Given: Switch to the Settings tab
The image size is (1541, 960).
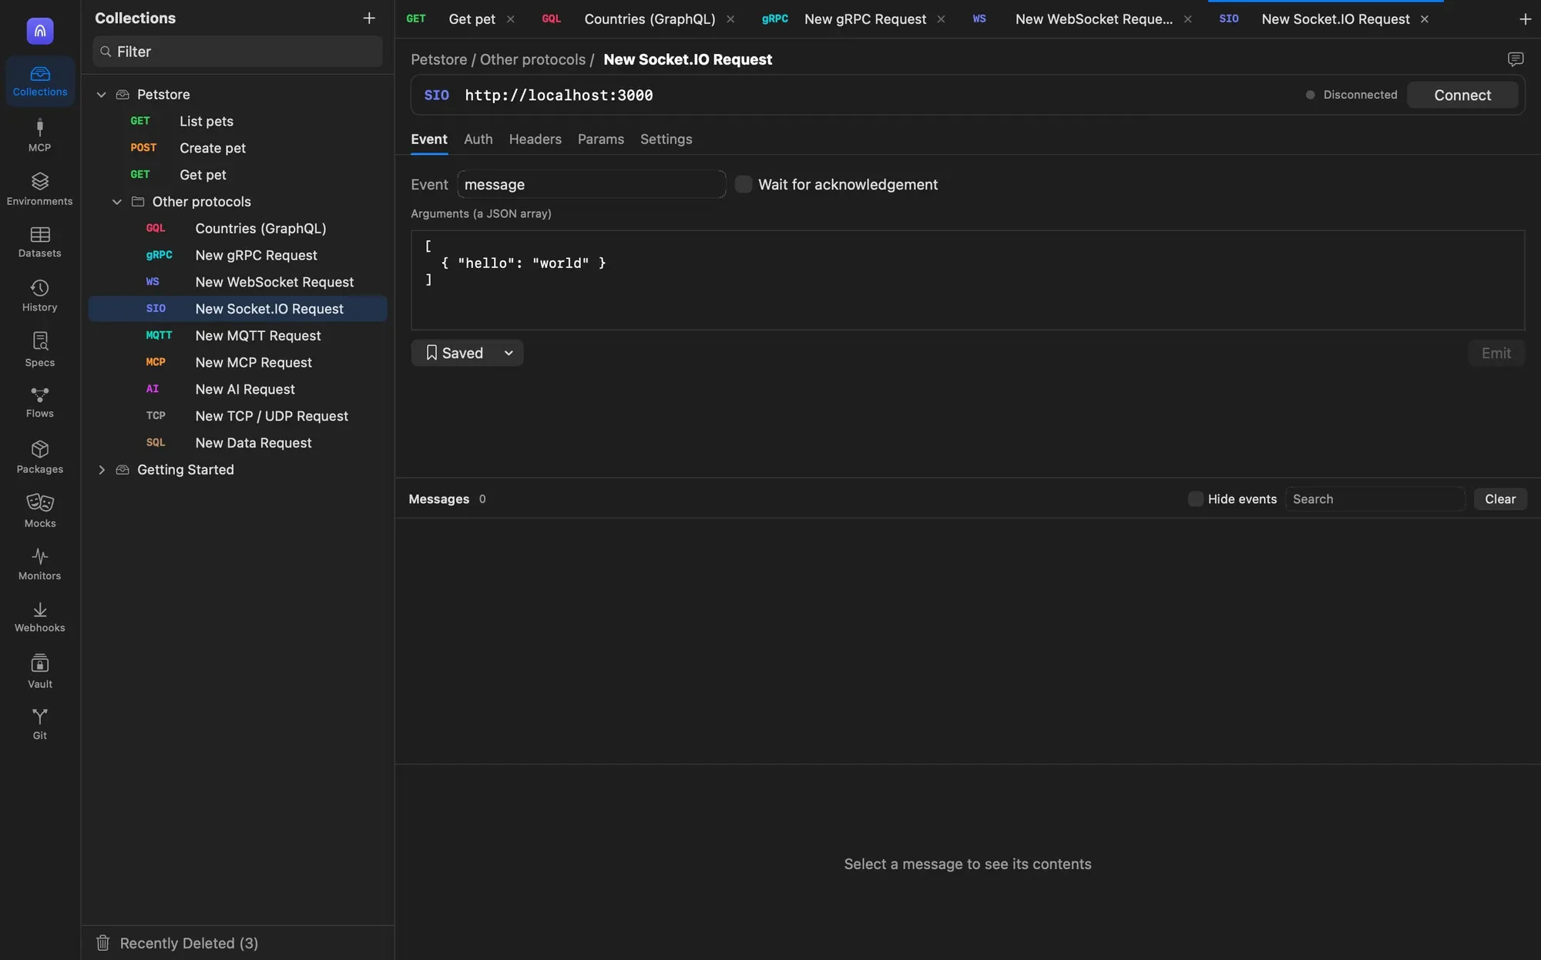Looking at the screenshot, I should (666, 139).
